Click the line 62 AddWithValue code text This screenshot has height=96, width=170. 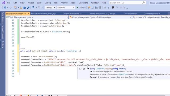pos(73,65)
